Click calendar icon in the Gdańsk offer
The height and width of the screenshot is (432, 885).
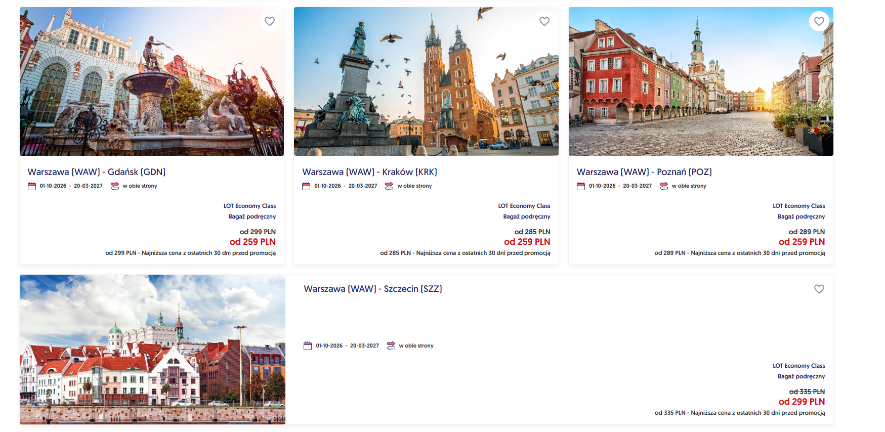pyautogui.click(x=32, y=186)
